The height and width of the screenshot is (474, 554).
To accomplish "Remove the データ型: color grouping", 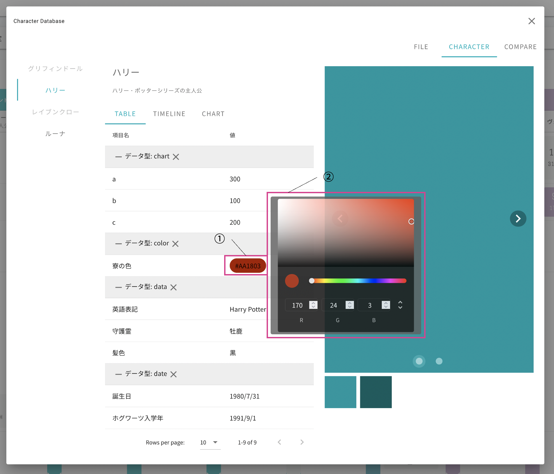I will click(x=175, y=244).
